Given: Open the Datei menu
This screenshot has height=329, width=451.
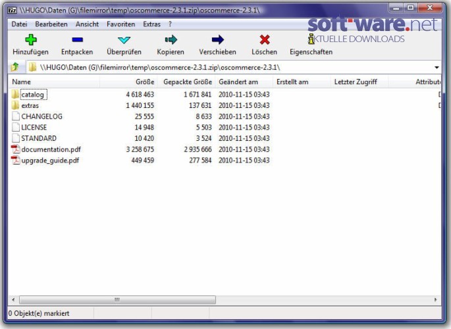Looking at the screenshot, I should 19,24.
